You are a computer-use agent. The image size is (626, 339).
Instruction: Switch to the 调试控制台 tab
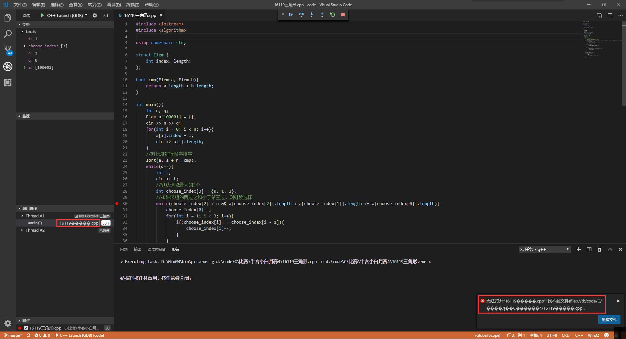pyautogui.click(x=156, y=249)
